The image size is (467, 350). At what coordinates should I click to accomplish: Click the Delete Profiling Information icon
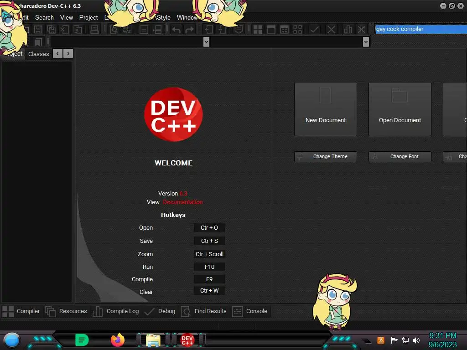click(x=361, y=30)
